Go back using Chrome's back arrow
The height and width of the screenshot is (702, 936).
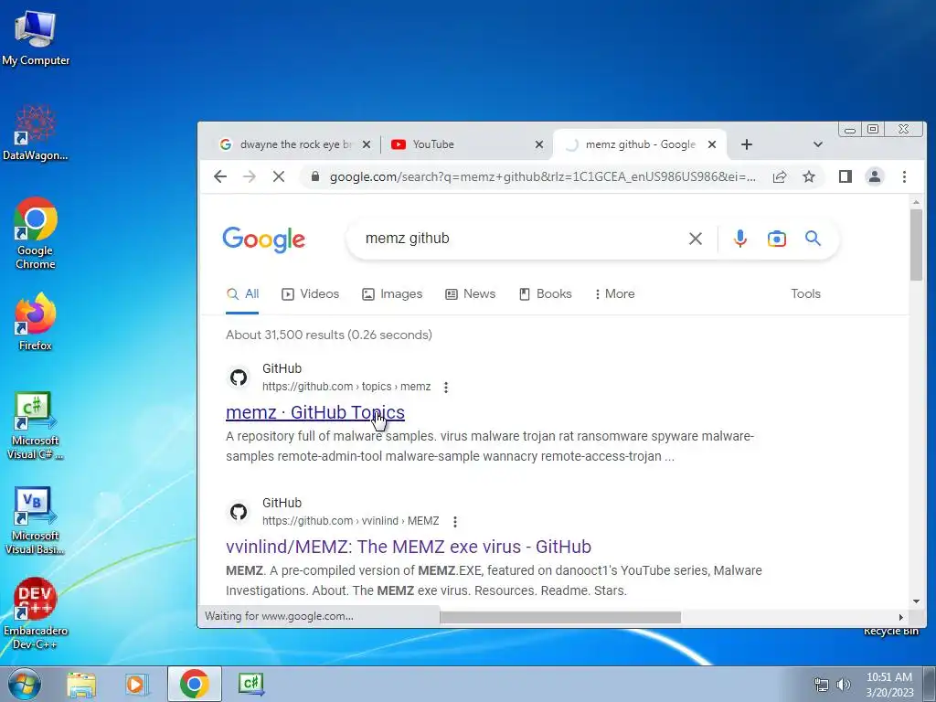220,176
